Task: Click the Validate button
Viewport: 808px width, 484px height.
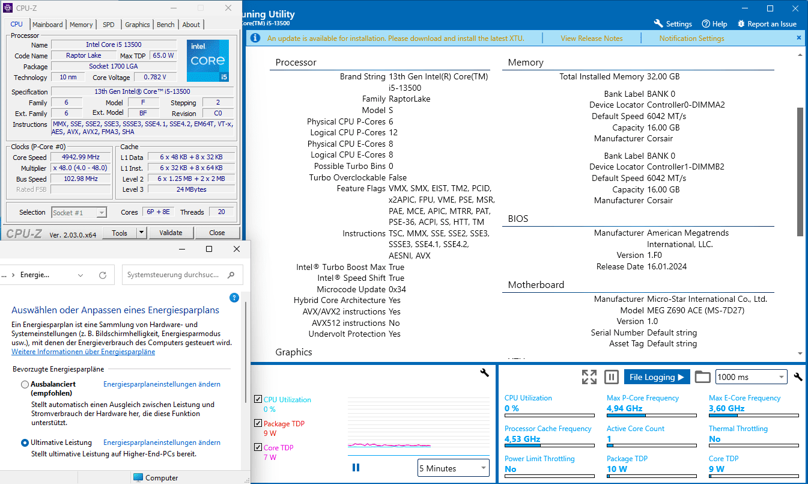Action: point(171,233)
